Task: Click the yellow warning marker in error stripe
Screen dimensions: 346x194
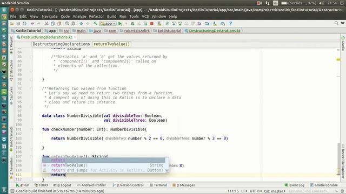Action: tap(338, 59)
